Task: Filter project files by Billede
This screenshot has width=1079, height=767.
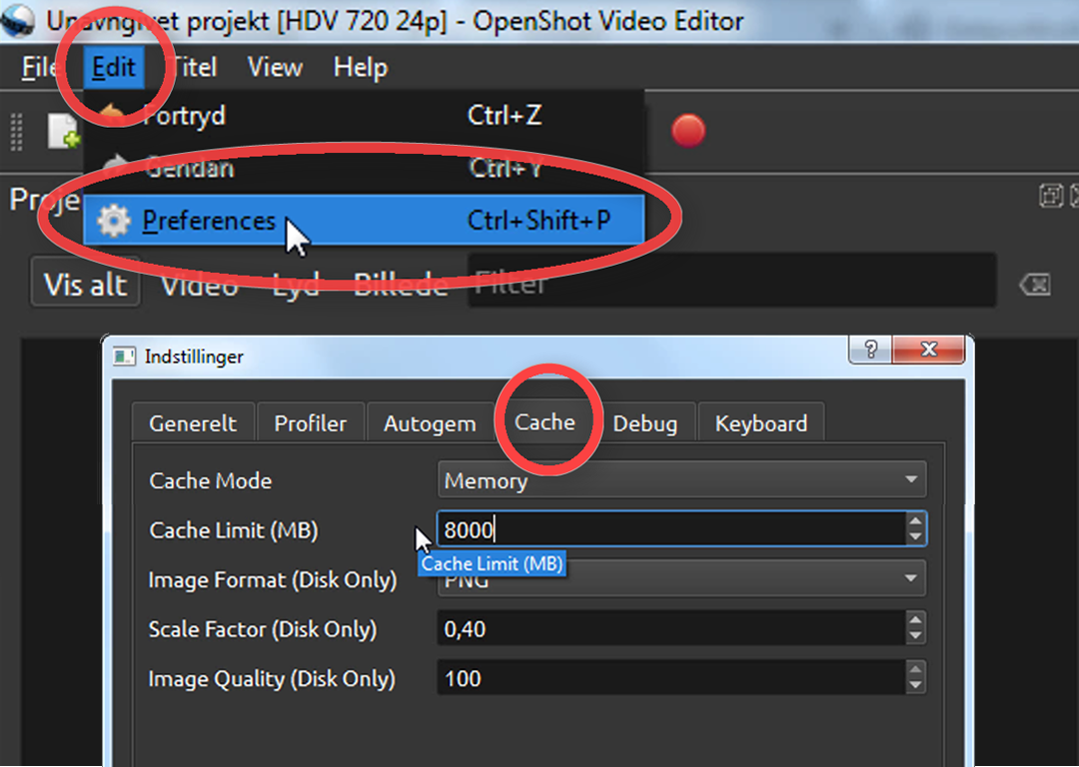Action: 401,284
